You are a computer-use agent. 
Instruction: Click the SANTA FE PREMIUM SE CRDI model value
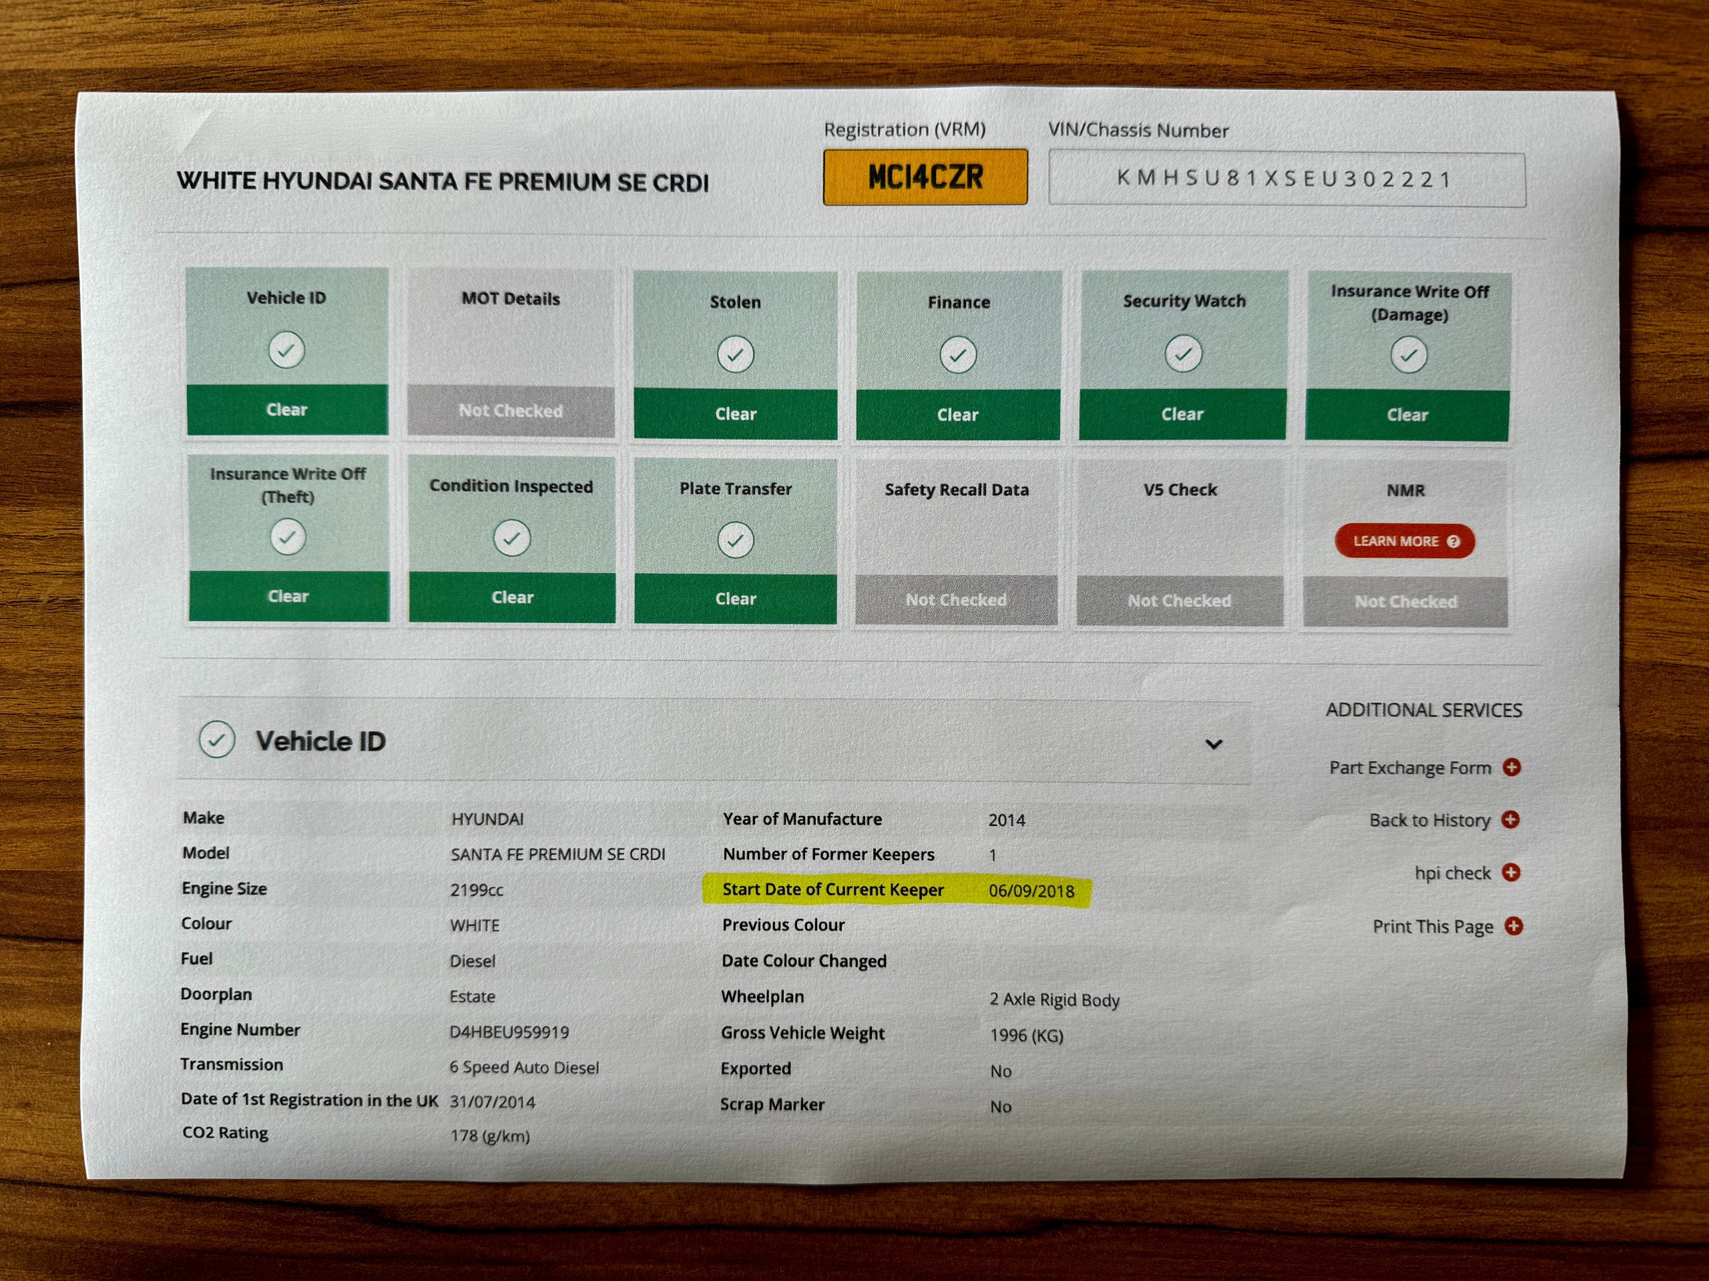point(558,854)
